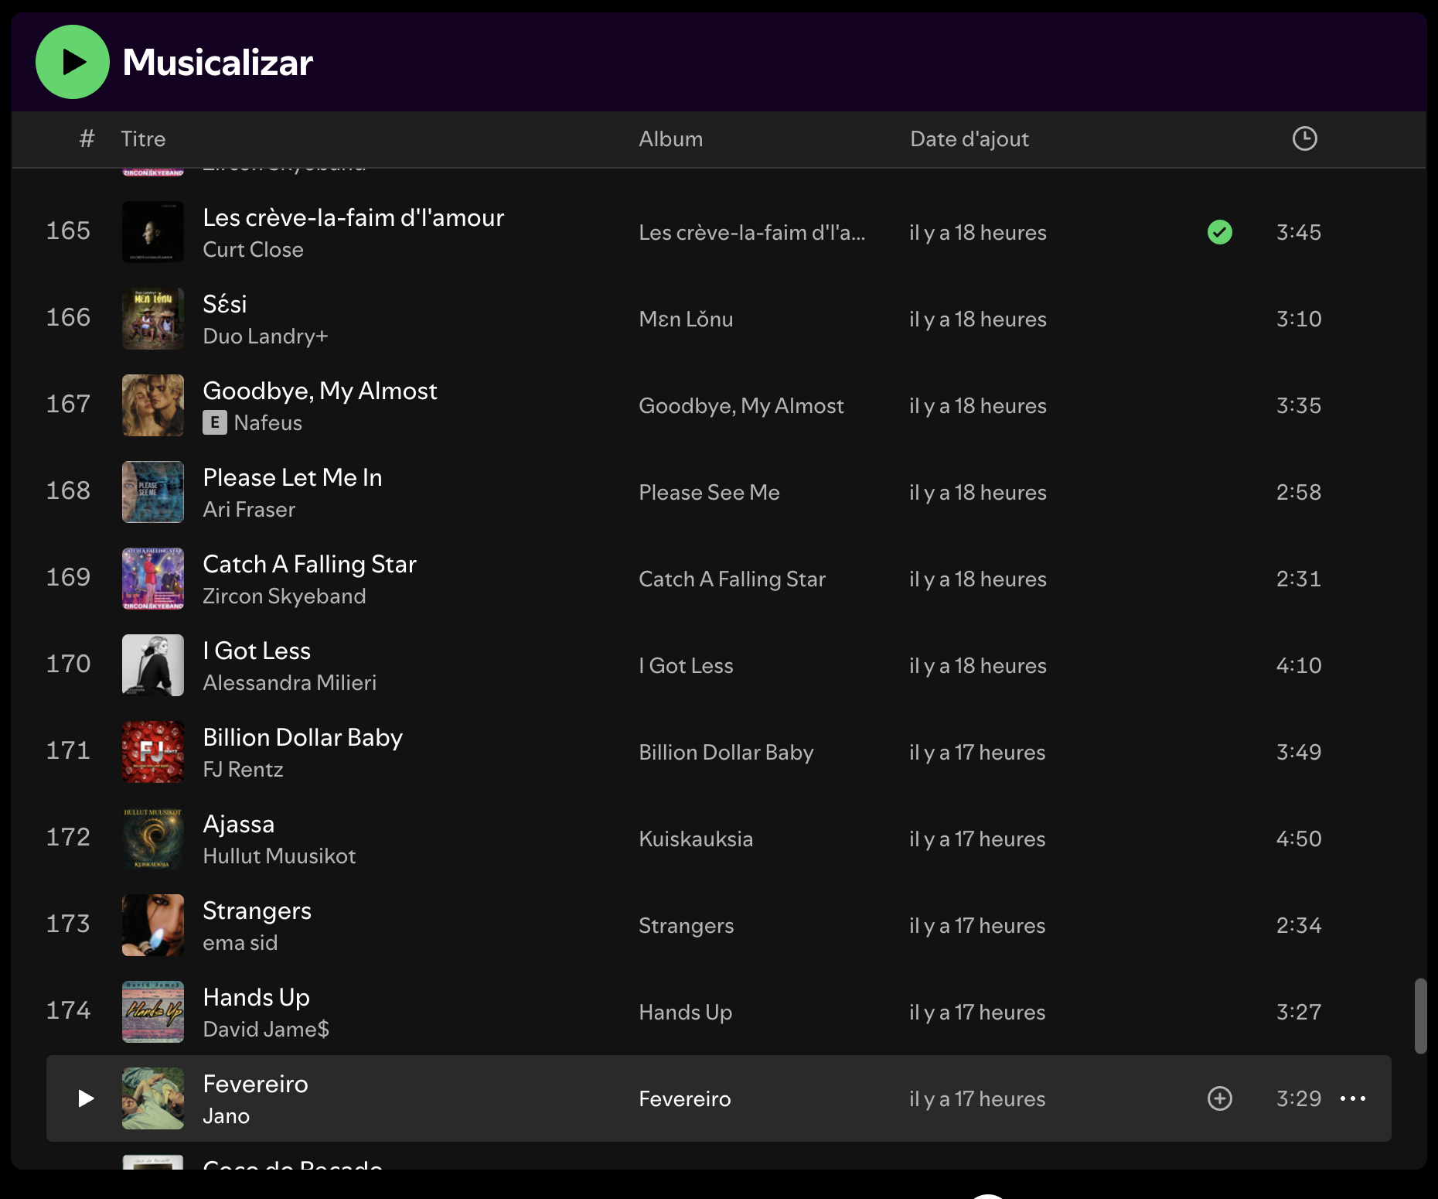Viewport: 1438px width, 1199px height.
Task: Click the vertical scrollbar thumb
Action: click(1420, 1016)
